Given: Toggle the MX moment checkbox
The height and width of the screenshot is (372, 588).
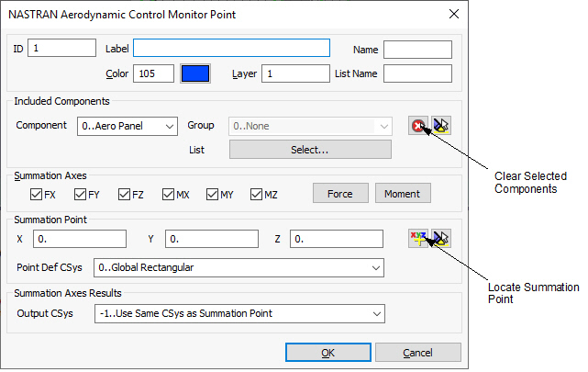Looking at the screenshot, I should click(x=168, y=195).
